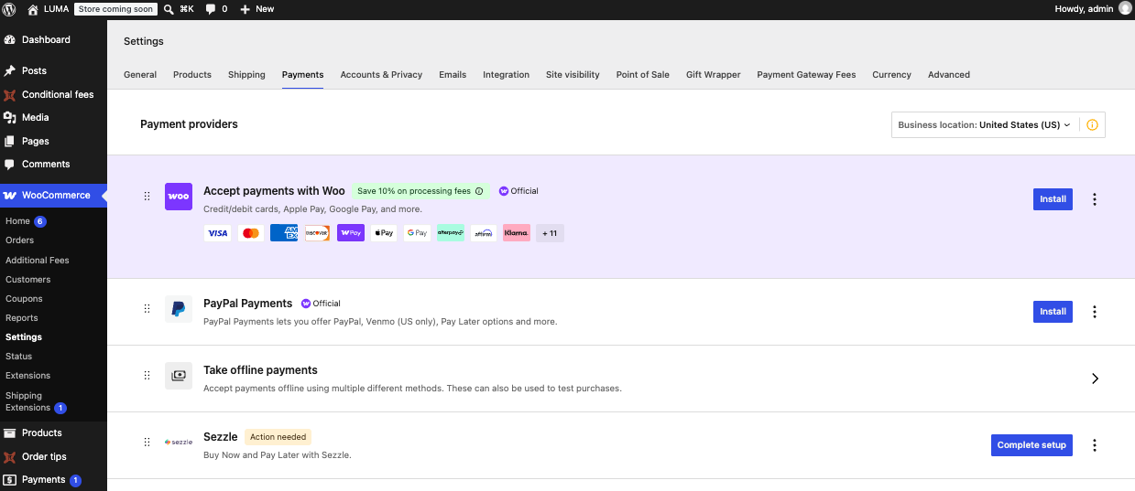Click the Mastercard icon
Viewport: 1135px width, 491px height.
coord(251,233)
